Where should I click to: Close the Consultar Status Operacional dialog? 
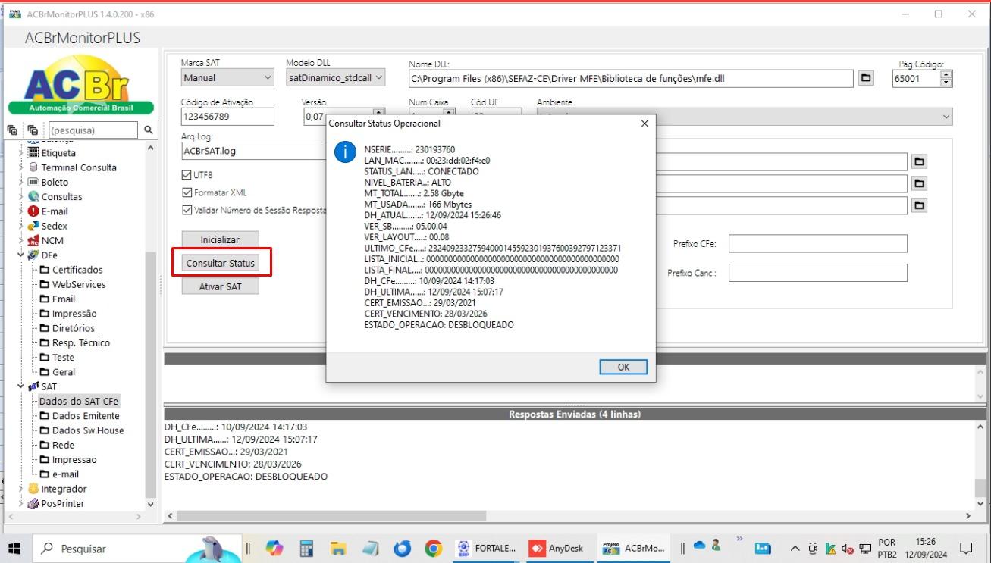point(644,124)
